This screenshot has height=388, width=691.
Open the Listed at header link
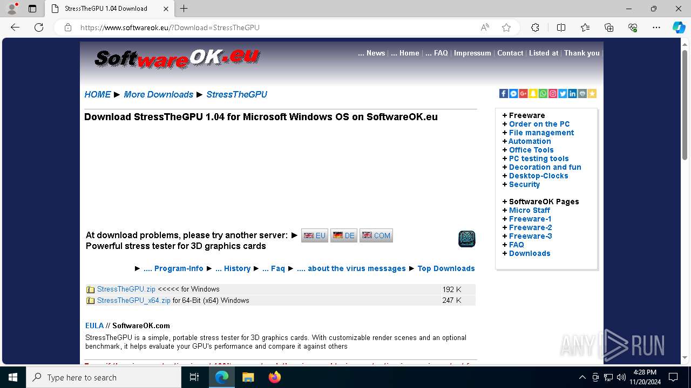click(x=544, y=53)
